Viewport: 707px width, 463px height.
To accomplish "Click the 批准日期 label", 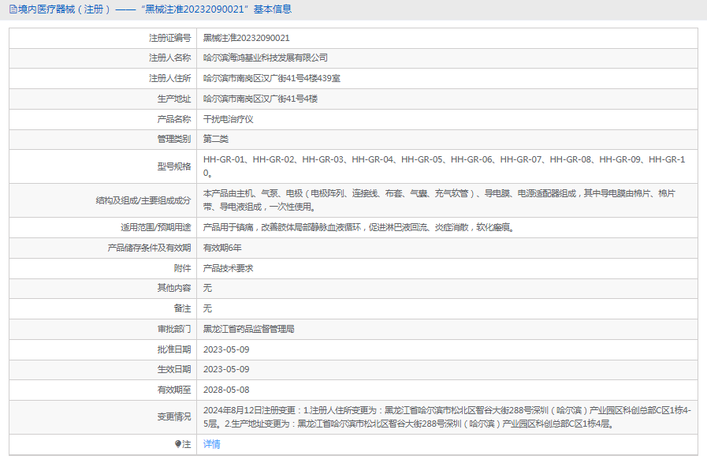I will pyautogui.click(x=174, y=349).
